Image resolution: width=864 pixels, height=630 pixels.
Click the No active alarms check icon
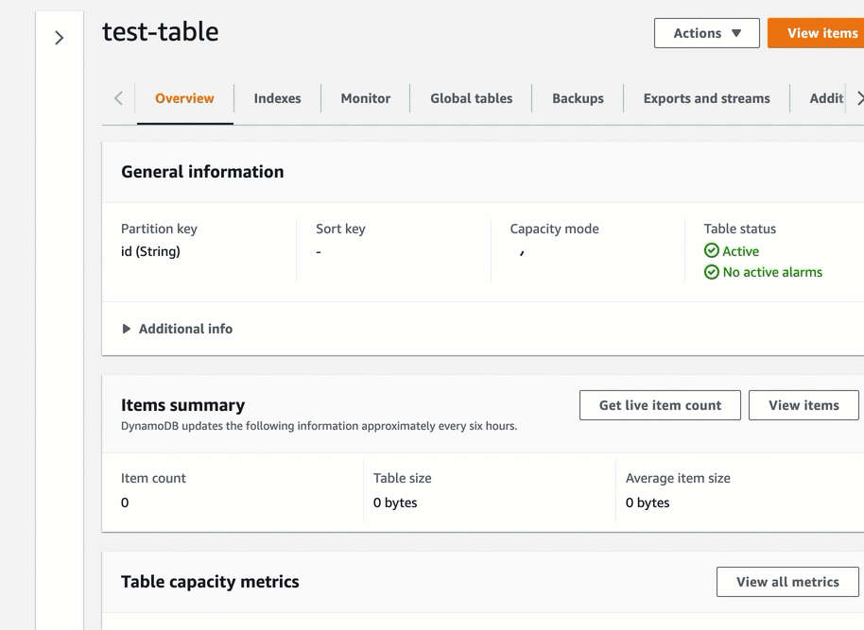[x=712, y=272]
